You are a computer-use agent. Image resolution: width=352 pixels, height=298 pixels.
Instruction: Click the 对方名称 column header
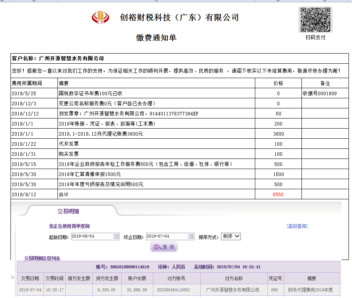pyautogui.click(x=234, y=278)
